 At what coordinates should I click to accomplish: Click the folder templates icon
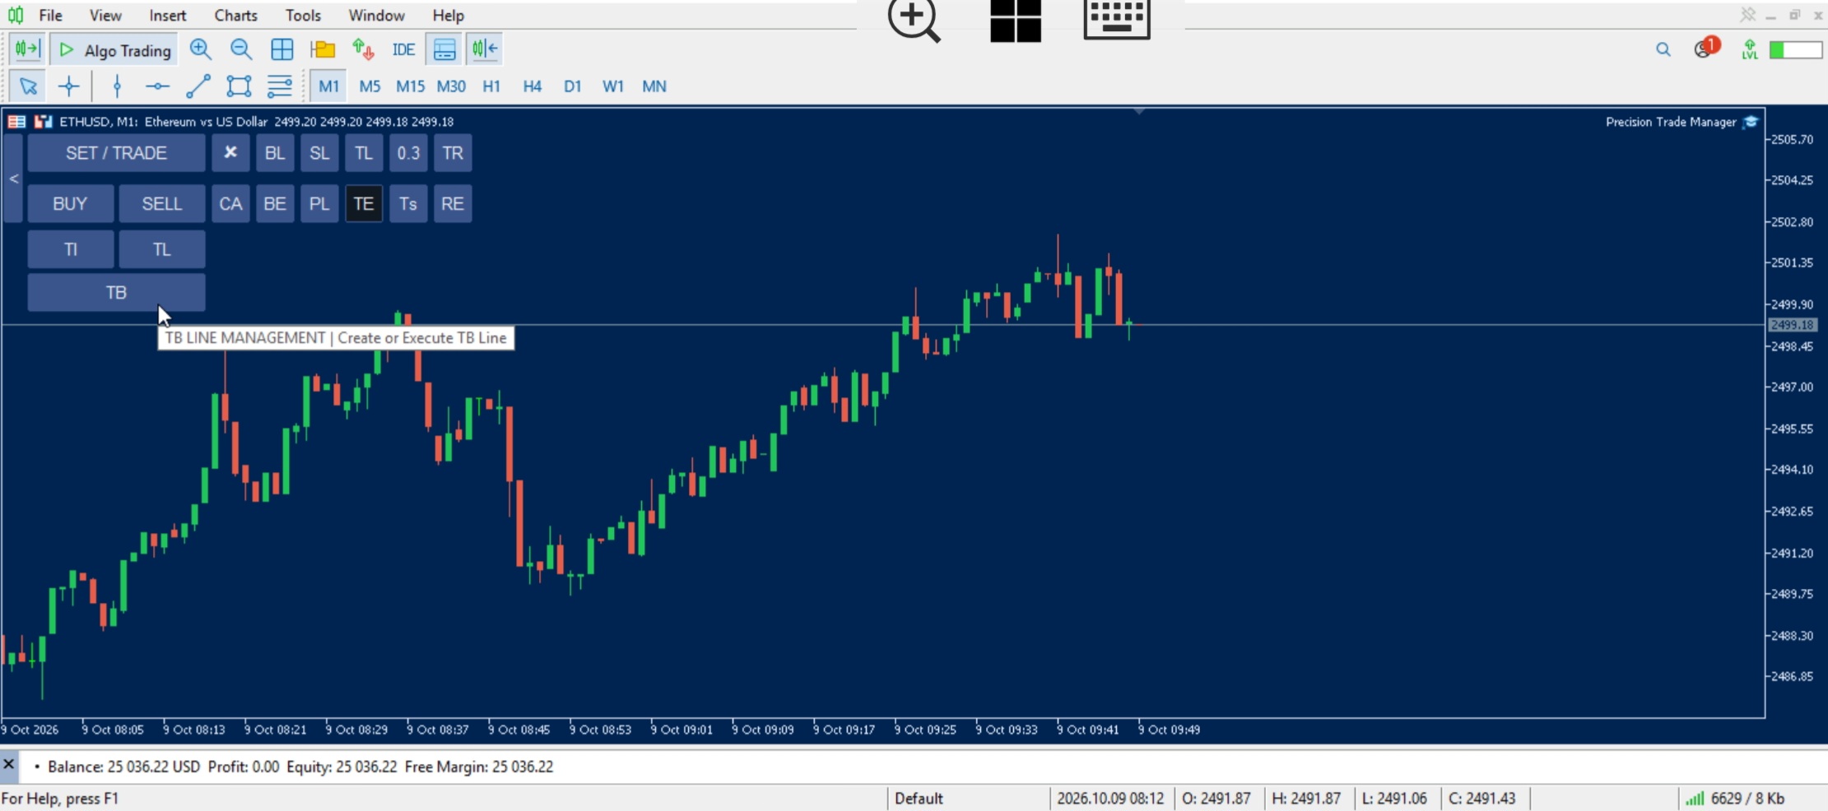pyautogui.click(x=323, y=49)
